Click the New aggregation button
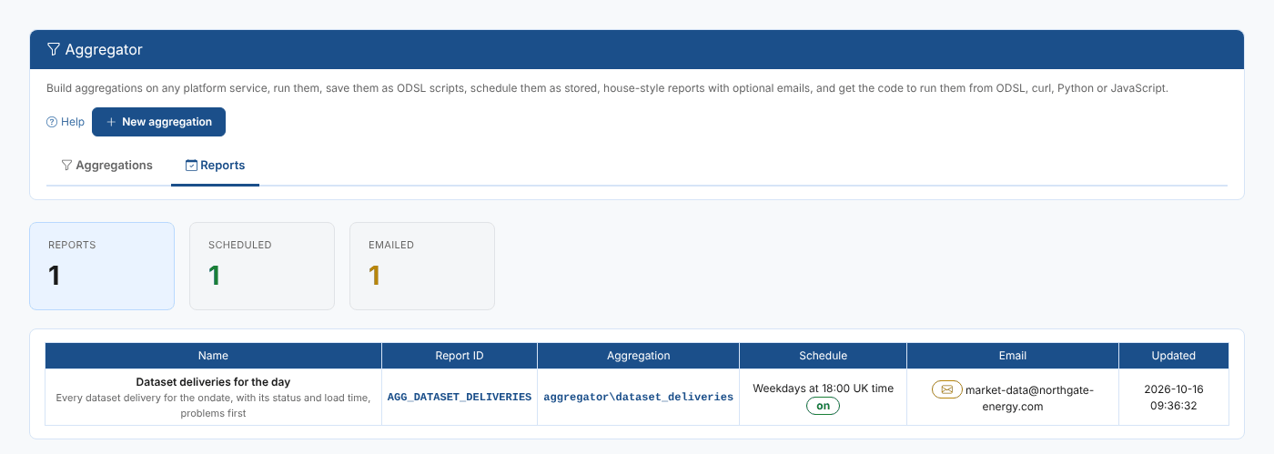 [x=158, y=122]
